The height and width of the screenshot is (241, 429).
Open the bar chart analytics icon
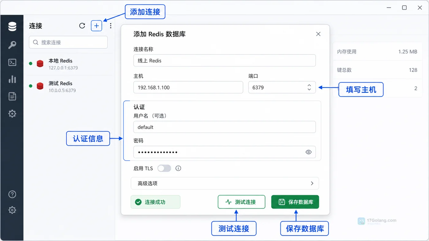click(x=12, y=79)
